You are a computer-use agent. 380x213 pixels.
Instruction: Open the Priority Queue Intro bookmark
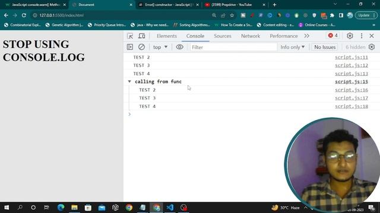pyautogui.click(x=107, y=25)
